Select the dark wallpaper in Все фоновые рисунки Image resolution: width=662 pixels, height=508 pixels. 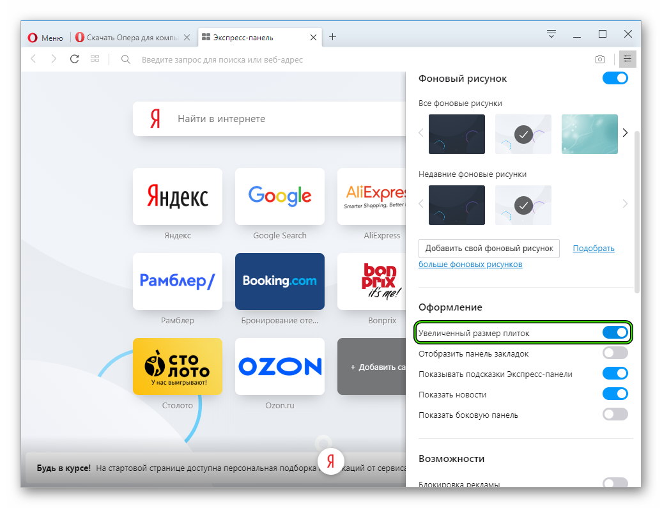point(456,134)
